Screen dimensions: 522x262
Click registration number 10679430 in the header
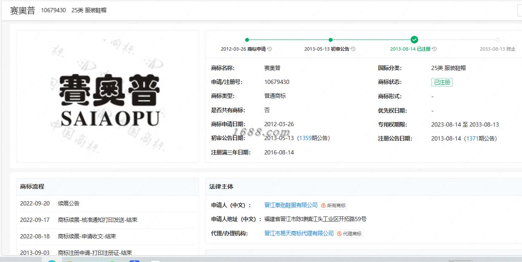pyautogui.click(x=54, y=10)
